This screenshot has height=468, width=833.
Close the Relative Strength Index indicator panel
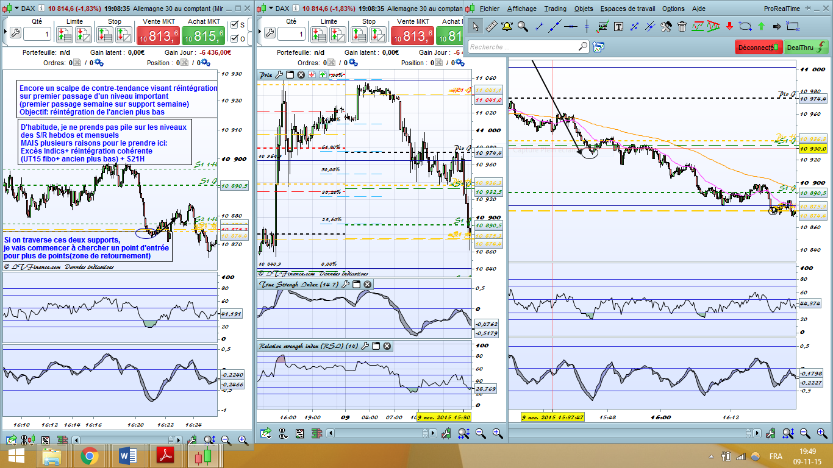pyautogui.click(x=387, y=346)
